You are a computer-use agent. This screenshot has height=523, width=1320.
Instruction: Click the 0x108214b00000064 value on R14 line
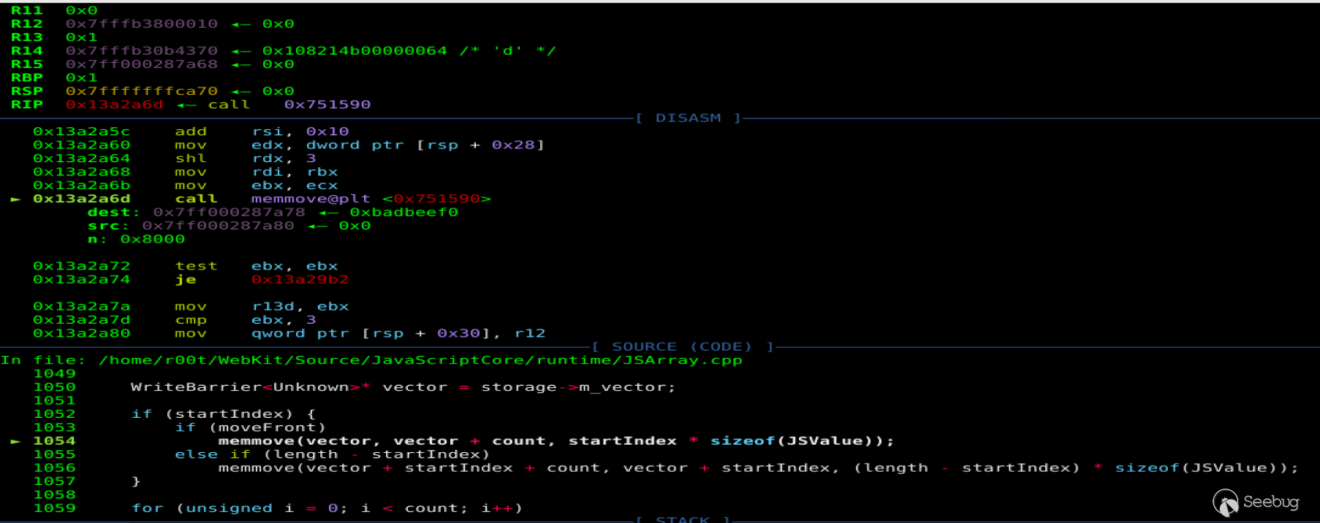point(354,50)
